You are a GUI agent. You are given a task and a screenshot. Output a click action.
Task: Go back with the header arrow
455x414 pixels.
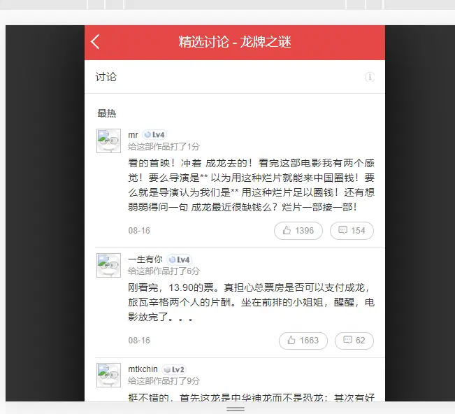tap(95, 42)
